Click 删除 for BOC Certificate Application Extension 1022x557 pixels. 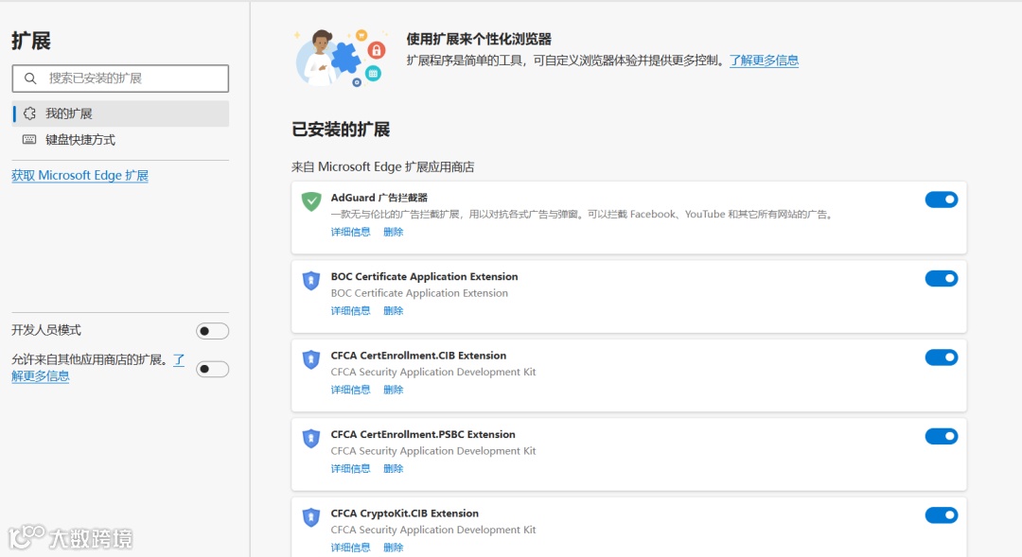pyautogui.click(x=393, y=311)
